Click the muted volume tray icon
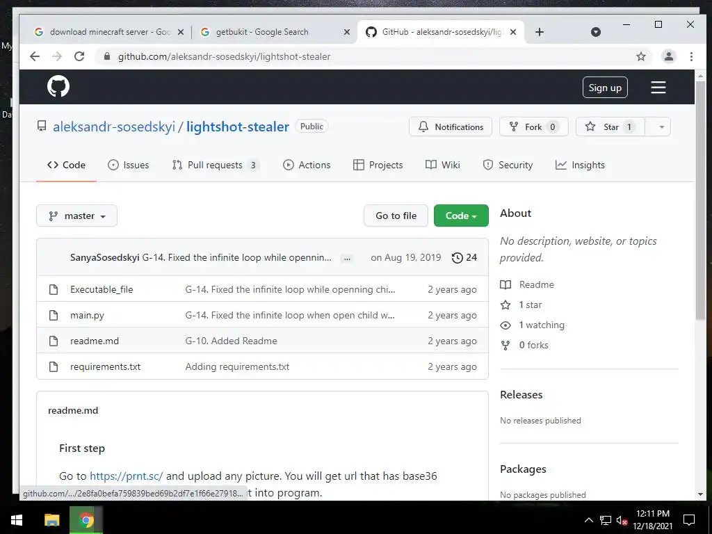Screen dimensions: 712x534 click(x=622, y=520)
